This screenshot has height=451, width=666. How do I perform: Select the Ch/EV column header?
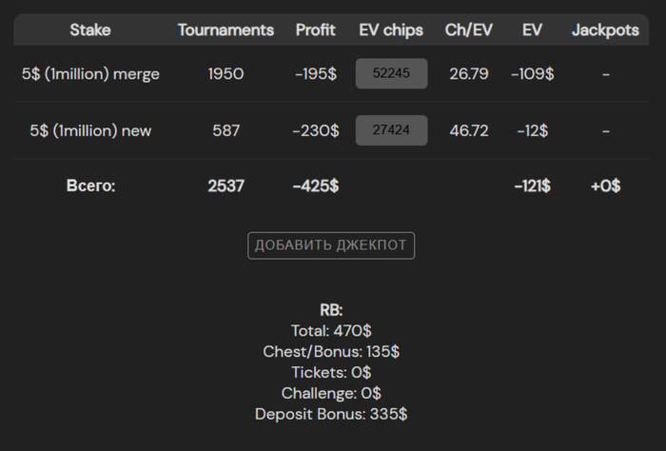468,30
